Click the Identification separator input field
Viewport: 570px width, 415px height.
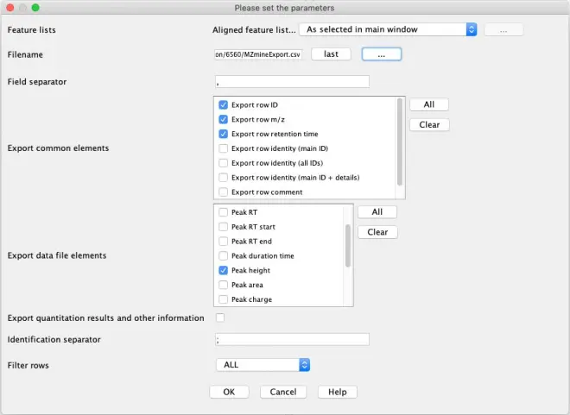point(292,339)
